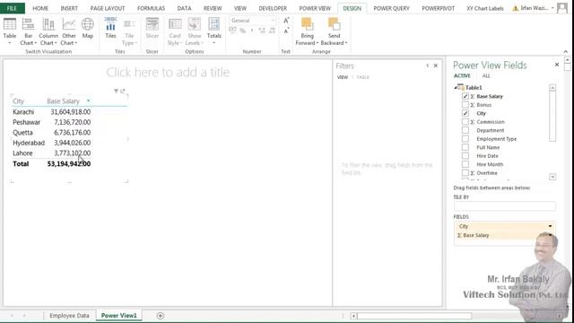Select the Karachi row cell

(23, 112)
